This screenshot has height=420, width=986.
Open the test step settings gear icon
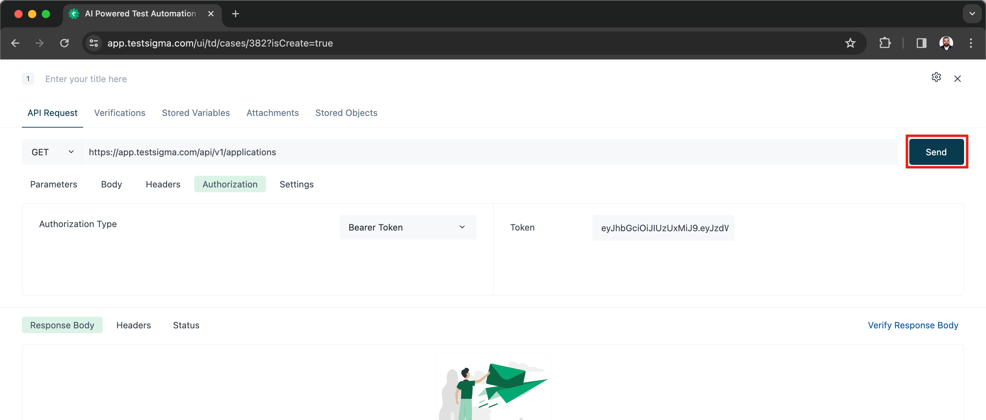pos(936,77)
